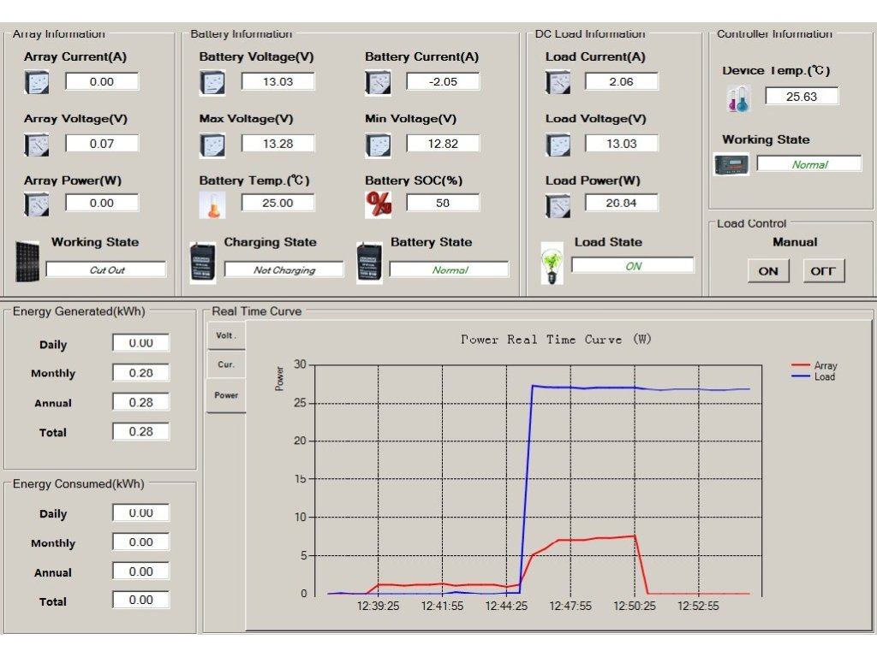Switch to the Volt. curve tab
877x657 pixels.
point(226,335)
